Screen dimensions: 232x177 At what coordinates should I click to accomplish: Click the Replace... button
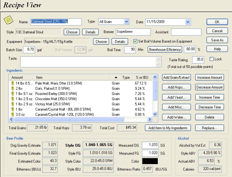tap(210, 128)
